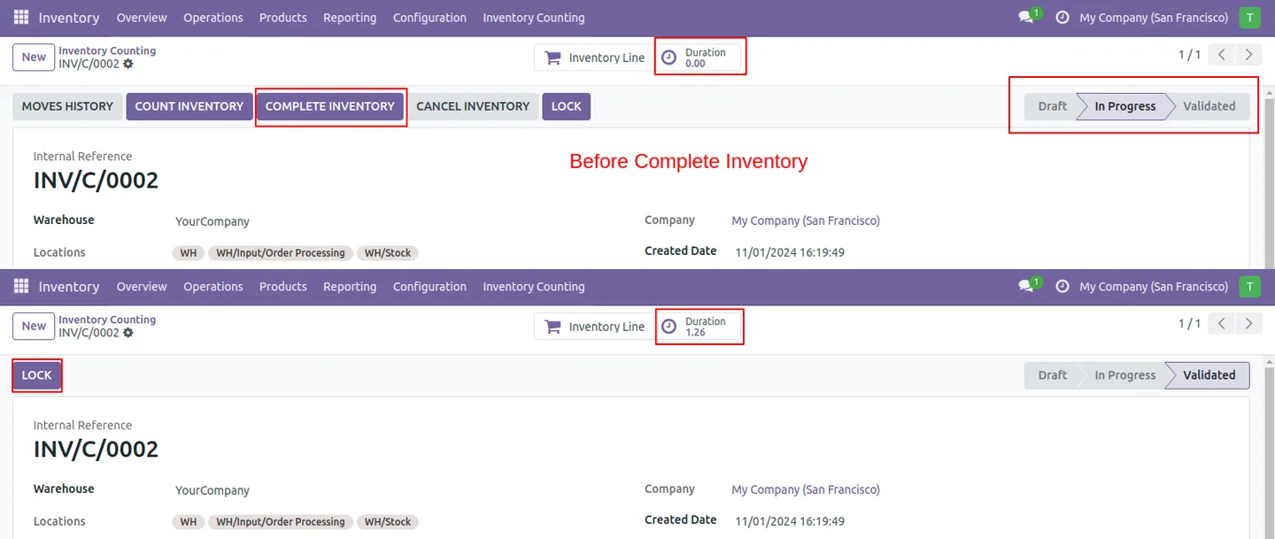Open the Reporting menu in the upper navbar
The image size is (1275, 539).
350,18
